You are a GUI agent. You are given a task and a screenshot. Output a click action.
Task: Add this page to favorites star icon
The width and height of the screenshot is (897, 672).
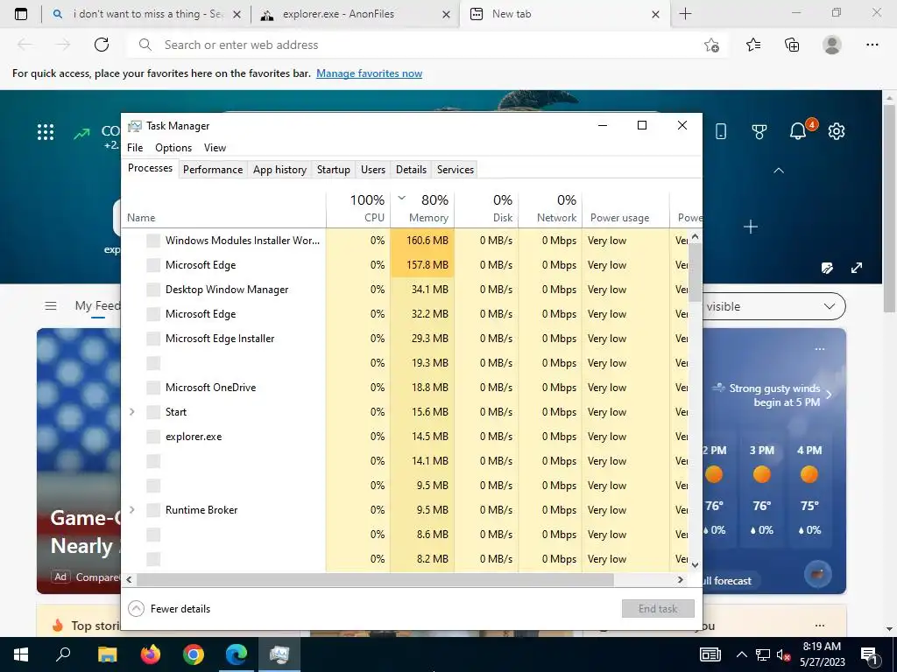(711, 45)
